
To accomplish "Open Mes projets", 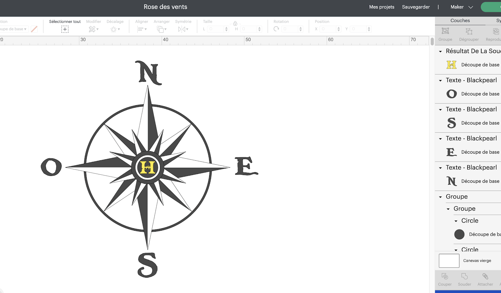I will (382, 7).
